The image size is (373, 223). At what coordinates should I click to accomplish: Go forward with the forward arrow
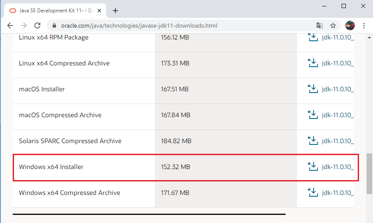(x=24, y=25)
